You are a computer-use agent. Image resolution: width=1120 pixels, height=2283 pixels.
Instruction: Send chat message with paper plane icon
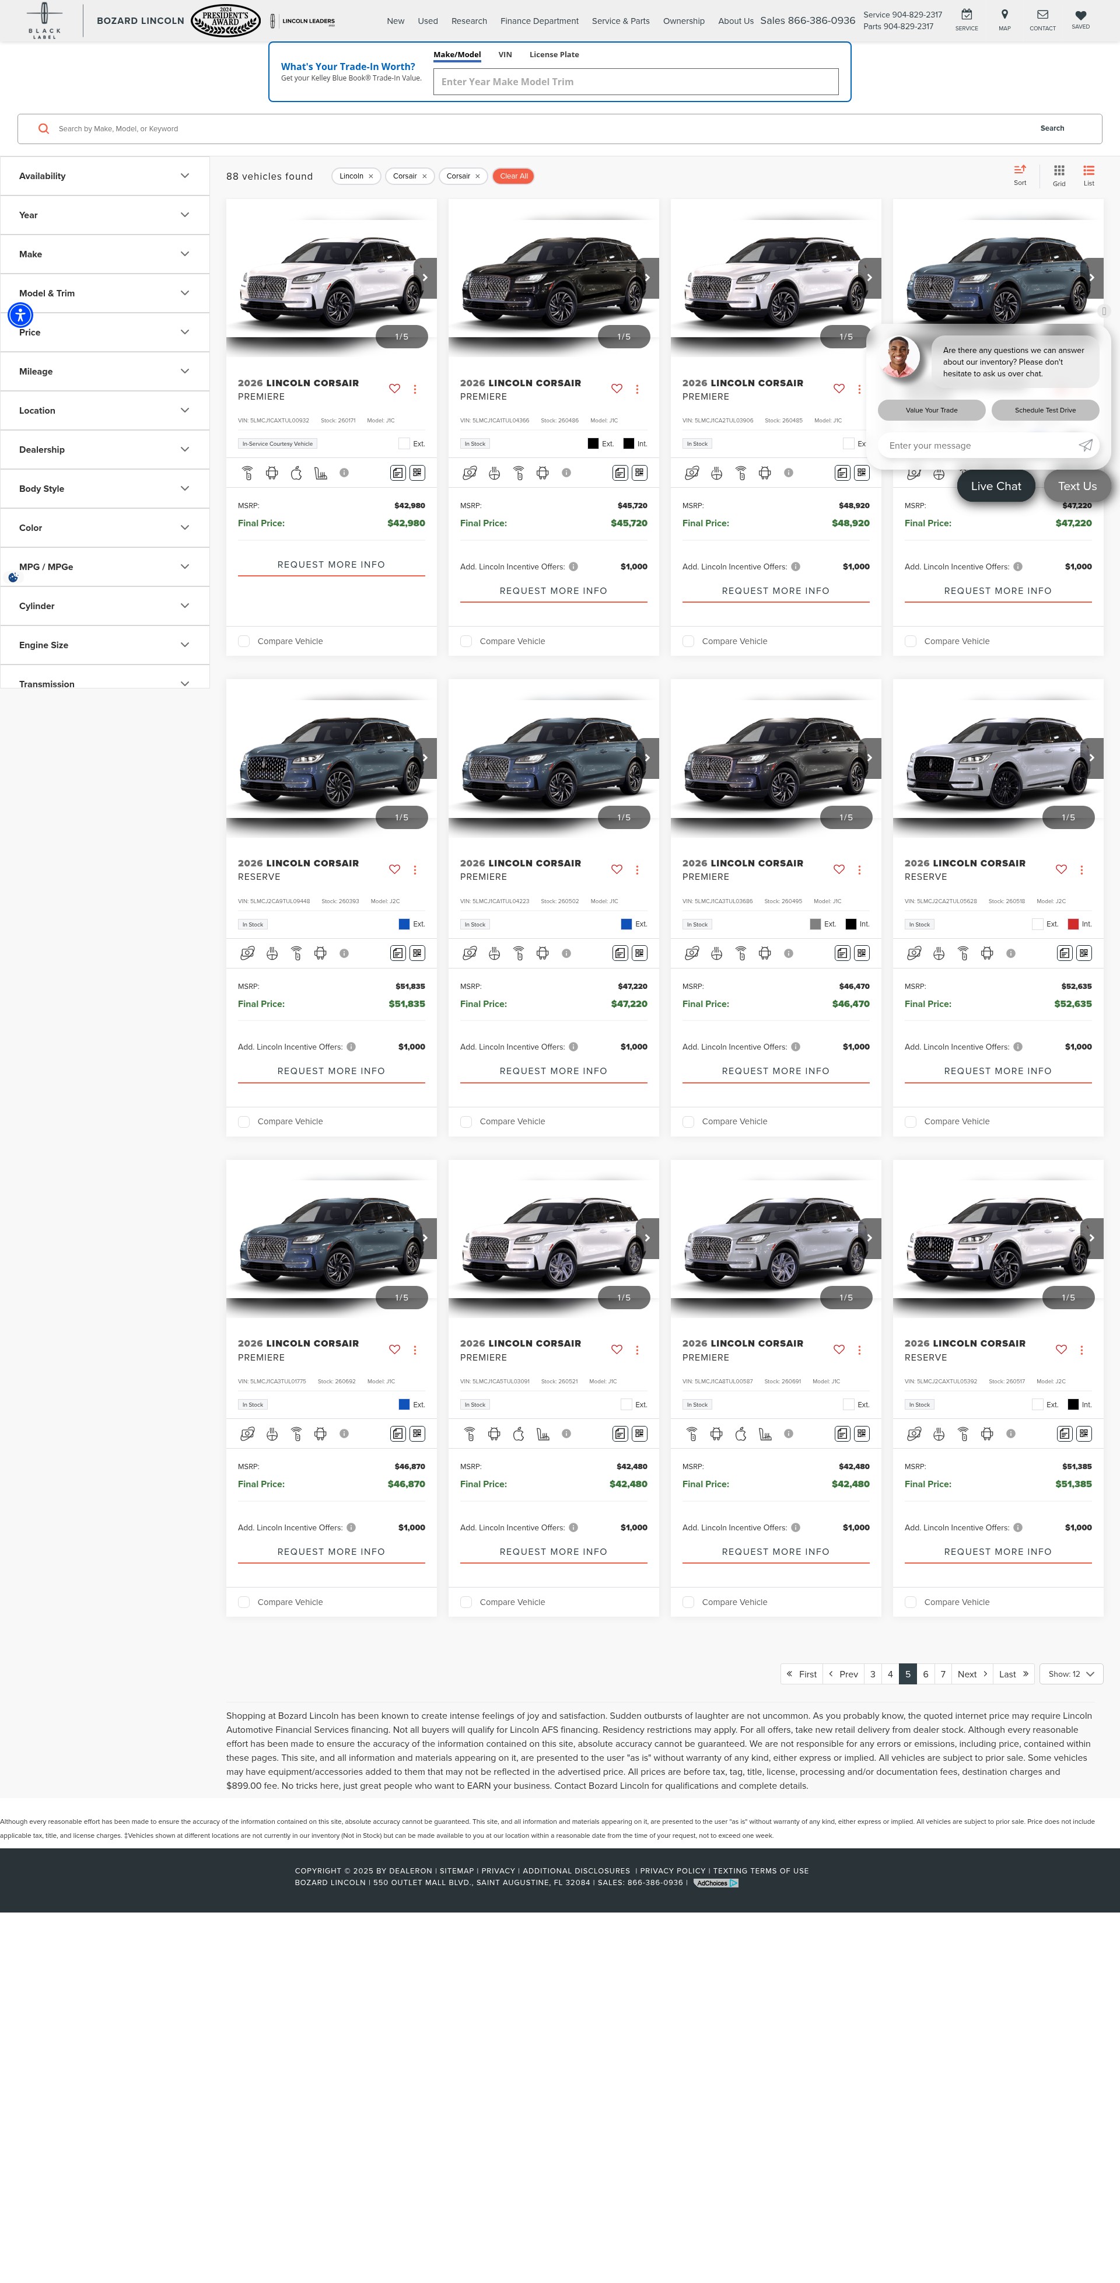pyautogui.click(x=1086, y=445)
